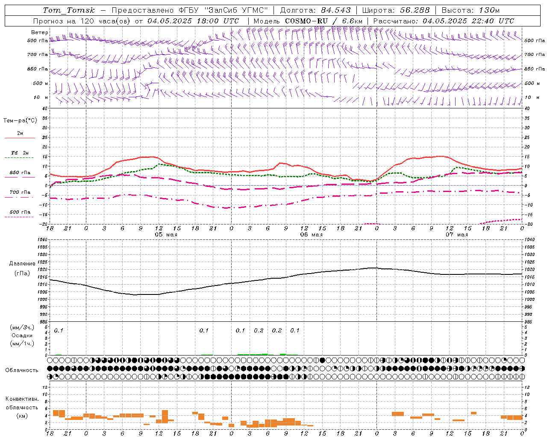Image resolution: width=547 pixels, height=437 pixels.
Task: Click the "06 мая" date label
Action: [311, 235]
